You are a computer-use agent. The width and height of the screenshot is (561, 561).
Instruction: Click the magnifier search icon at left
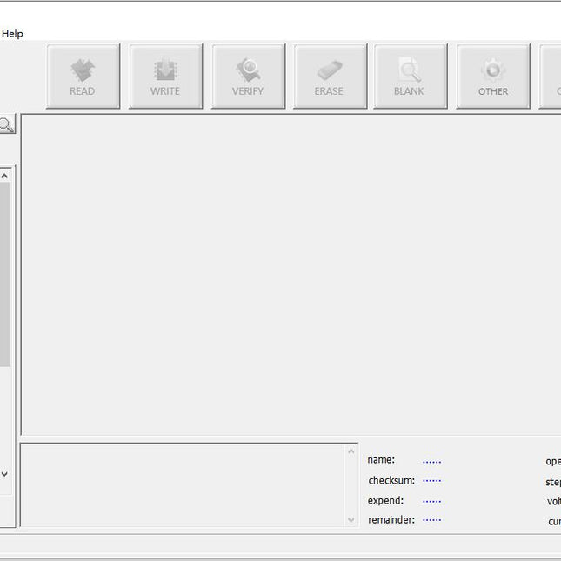[x=6, y=125]
